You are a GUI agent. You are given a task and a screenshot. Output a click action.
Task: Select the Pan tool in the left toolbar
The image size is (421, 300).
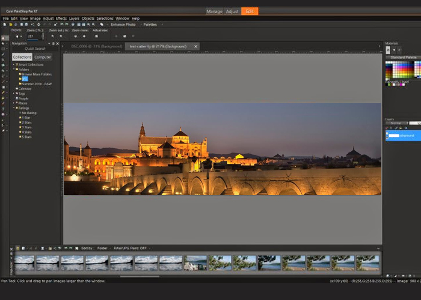4,38
